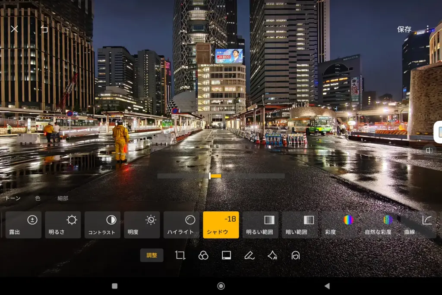Open the frame tool
This screenshot has width=442, height=295.
click(225, 255)
